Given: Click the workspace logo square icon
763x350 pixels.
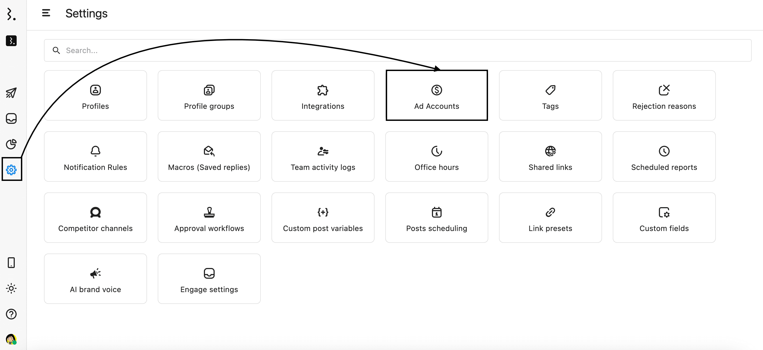Looking at the screenshot, I should coord(11,41).
